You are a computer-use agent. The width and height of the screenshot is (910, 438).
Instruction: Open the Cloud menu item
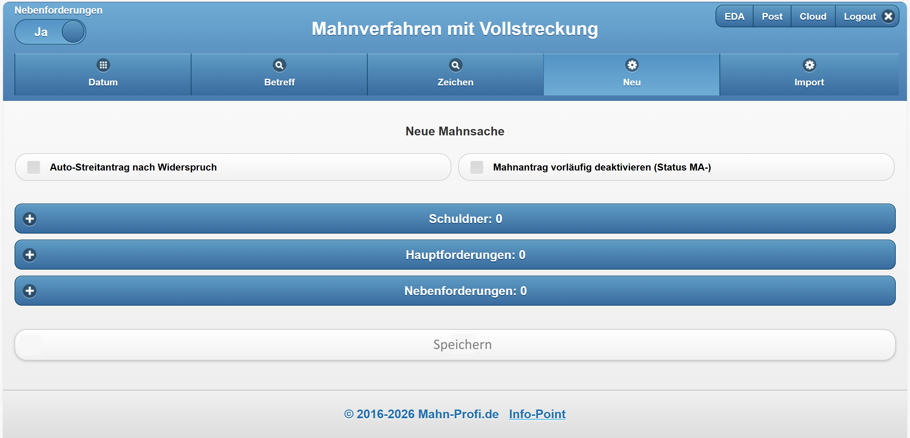(813, 16)
